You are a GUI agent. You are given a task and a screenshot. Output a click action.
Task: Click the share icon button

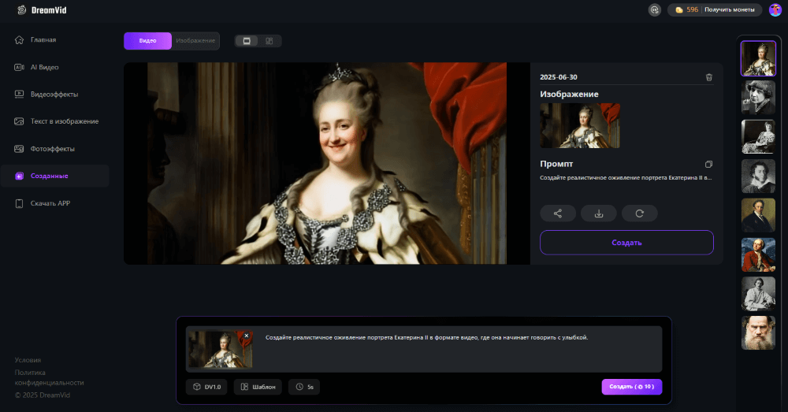click(558, 213)
